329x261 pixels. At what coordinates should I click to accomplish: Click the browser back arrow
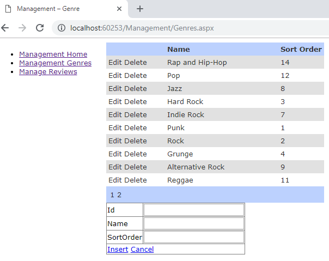[5, 28]
